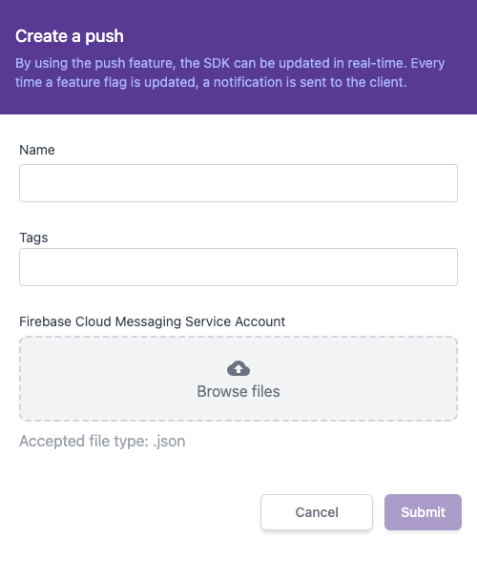The image size is (477, 579).
Task: Click the Accepted file type hint text
Action: tap(102, 442)
